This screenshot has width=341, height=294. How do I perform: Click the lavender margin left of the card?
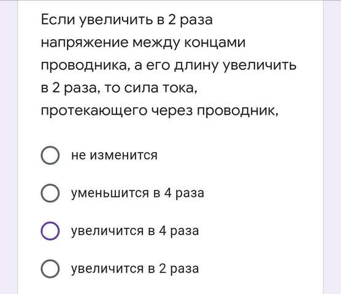pyautogui.click(x=9, y=147)
